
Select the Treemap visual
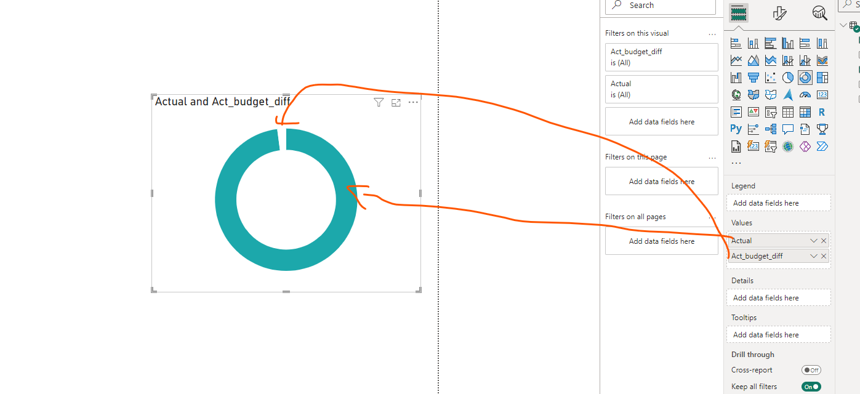(822, 78)
